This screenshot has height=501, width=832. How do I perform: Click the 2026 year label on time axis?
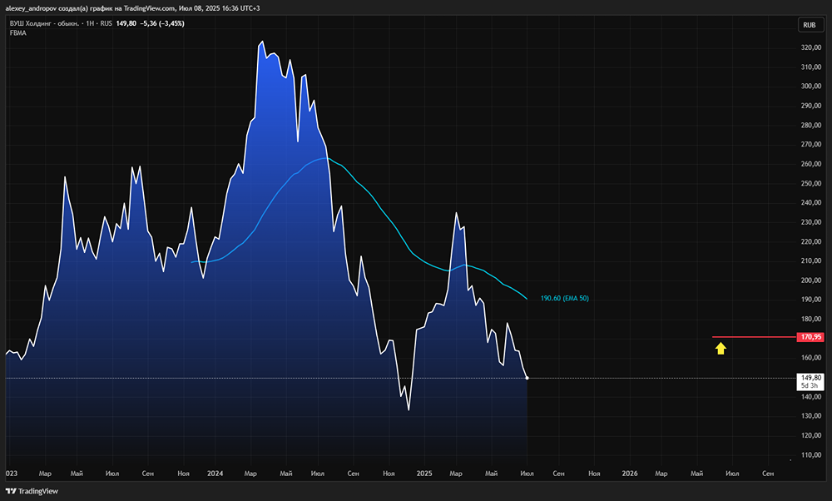[x=630, y=474]
